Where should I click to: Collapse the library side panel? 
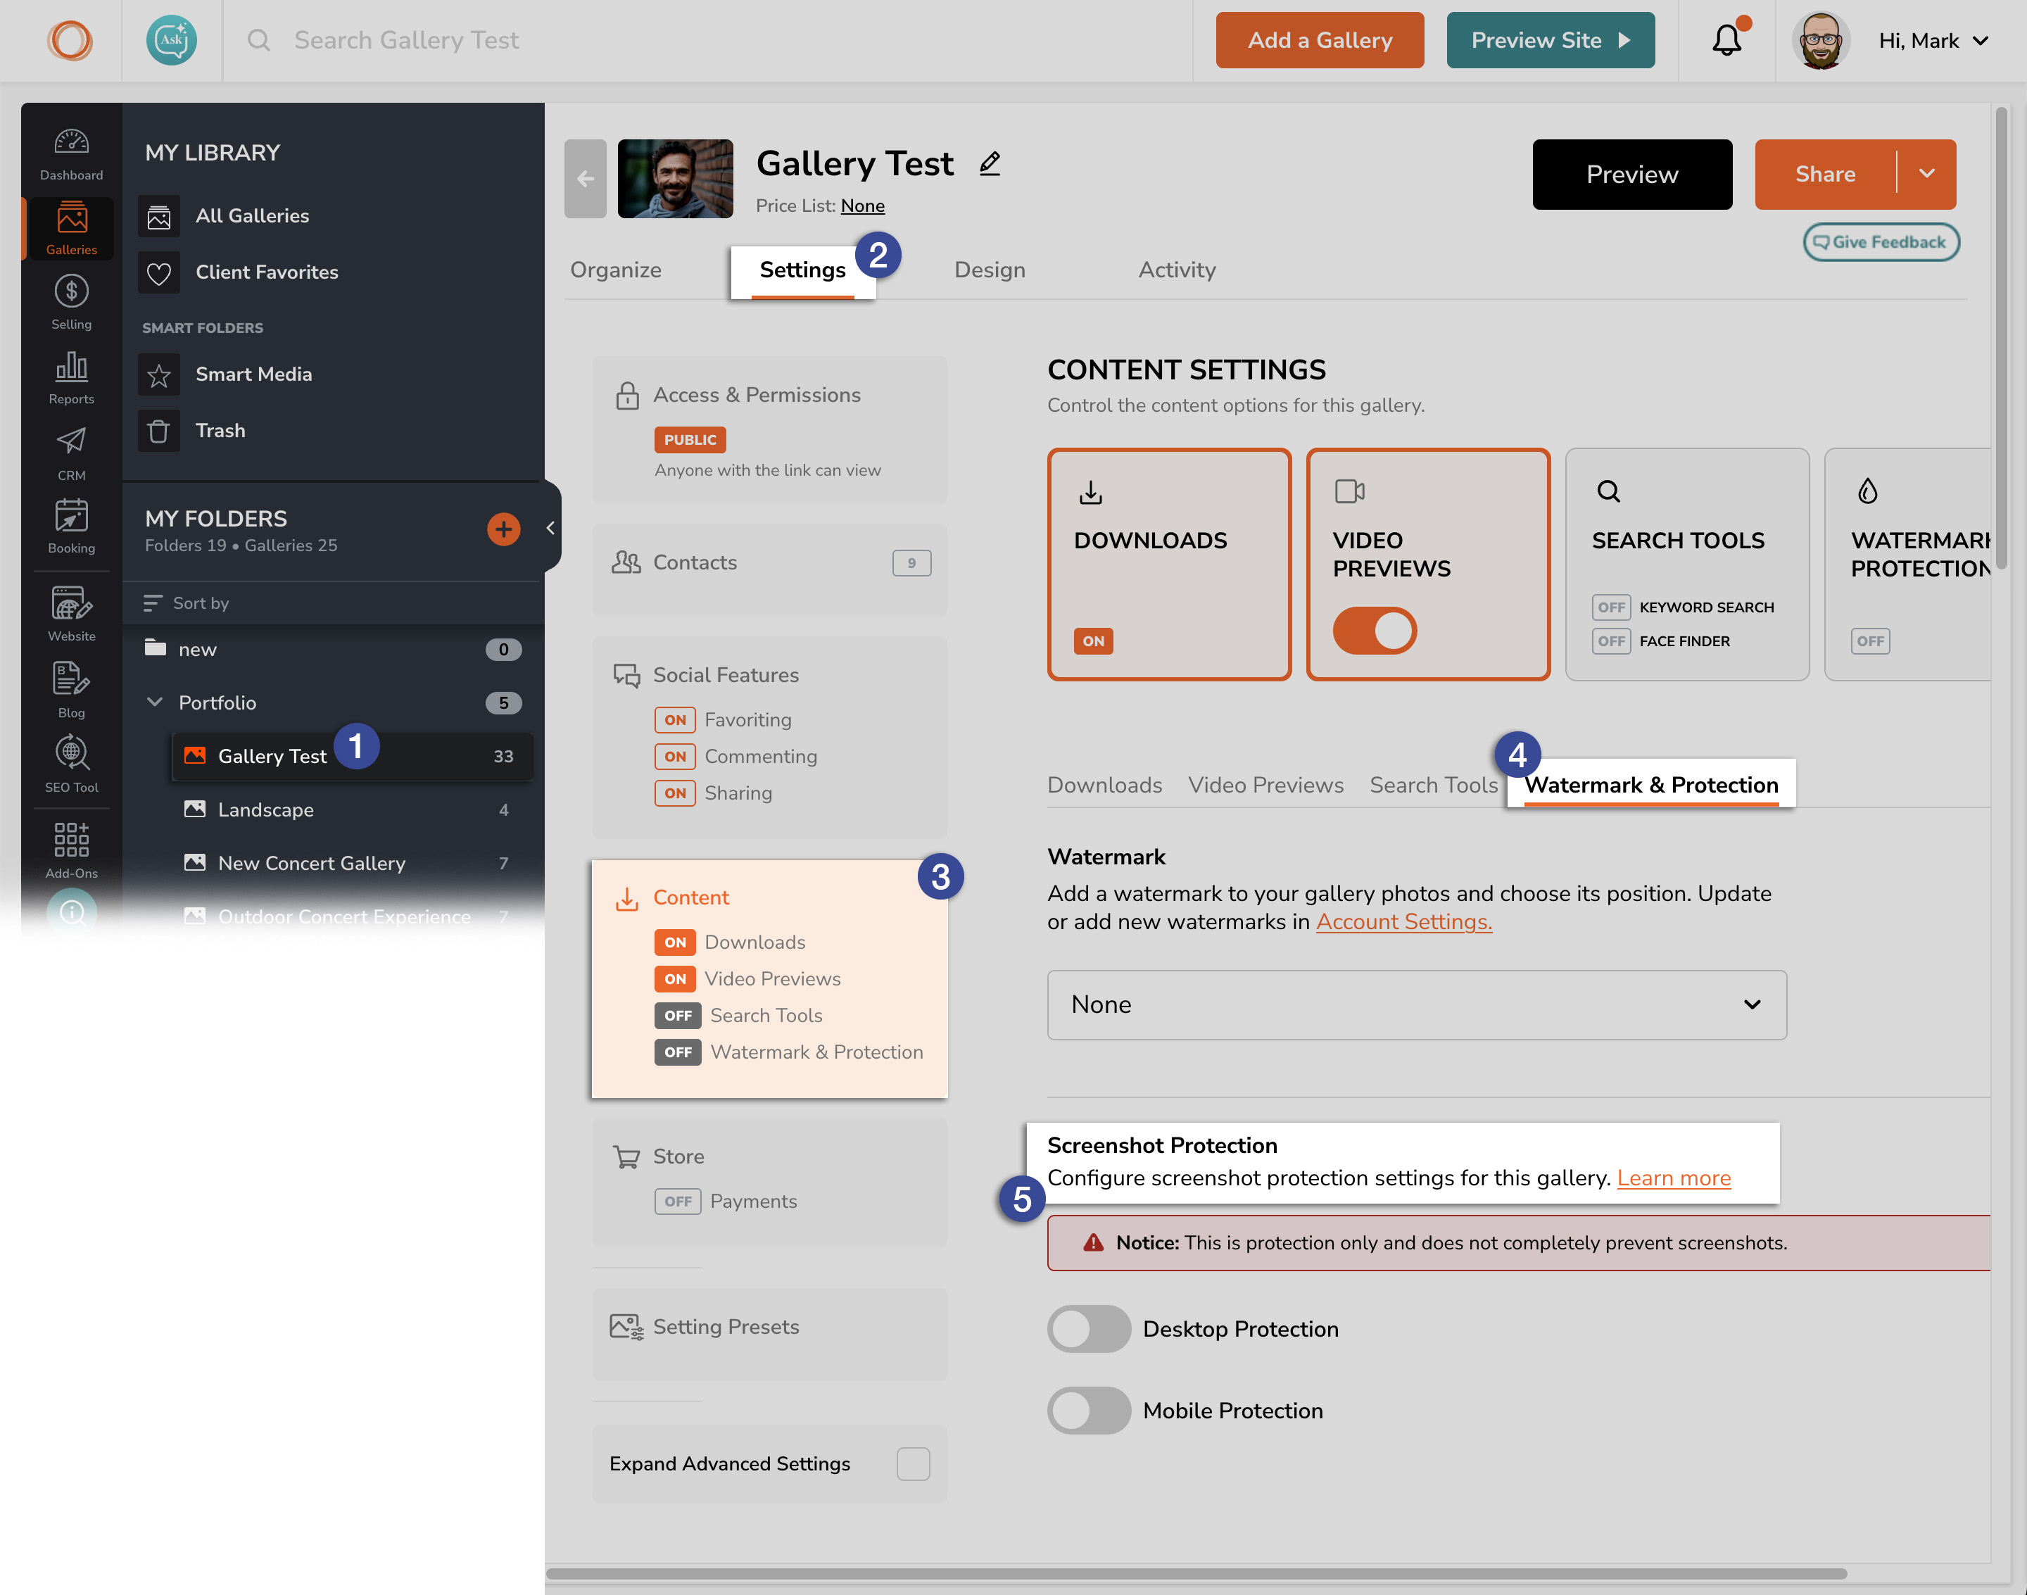[551, 528]
